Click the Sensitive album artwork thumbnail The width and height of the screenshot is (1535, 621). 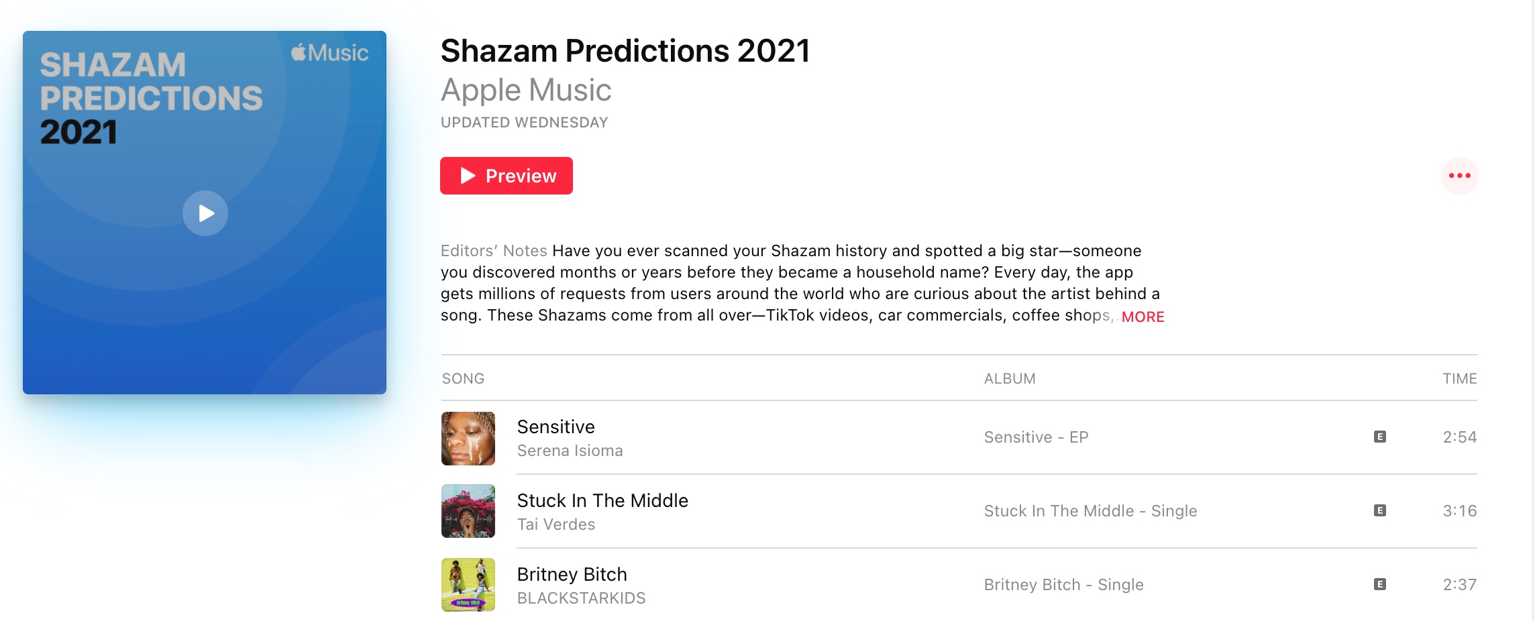pyautogui.click(x=468, y=439)
